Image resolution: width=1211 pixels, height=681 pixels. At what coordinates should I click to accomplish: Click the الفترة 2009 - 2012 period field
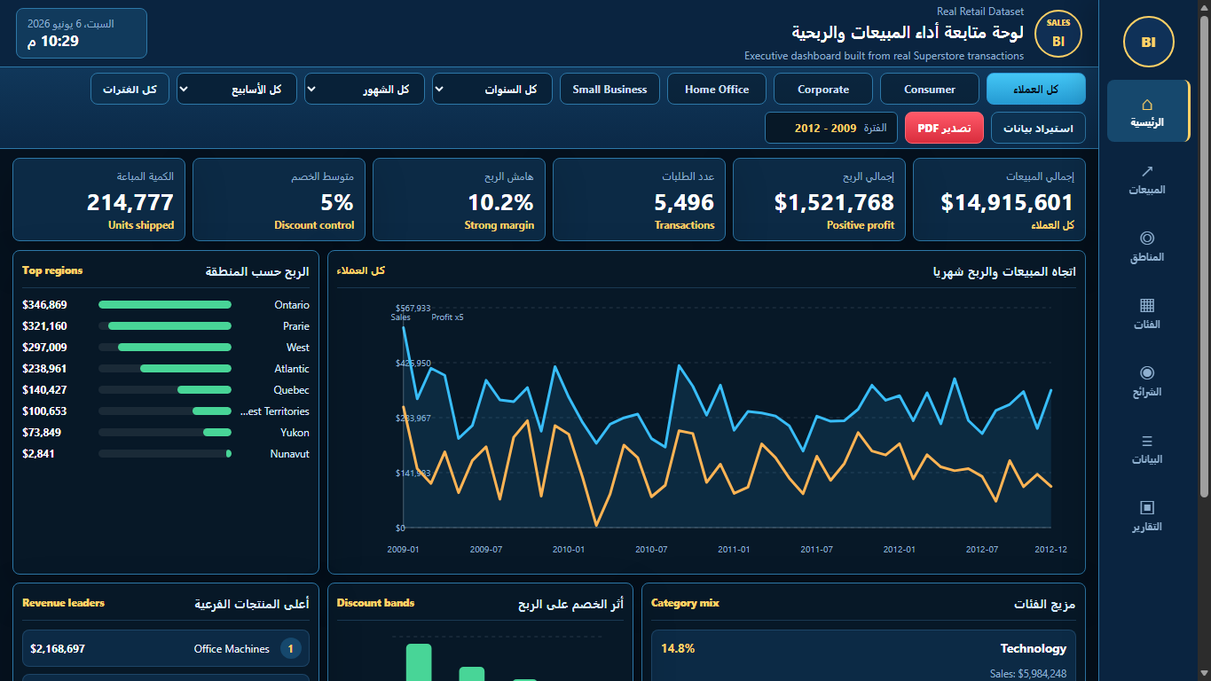831,128
